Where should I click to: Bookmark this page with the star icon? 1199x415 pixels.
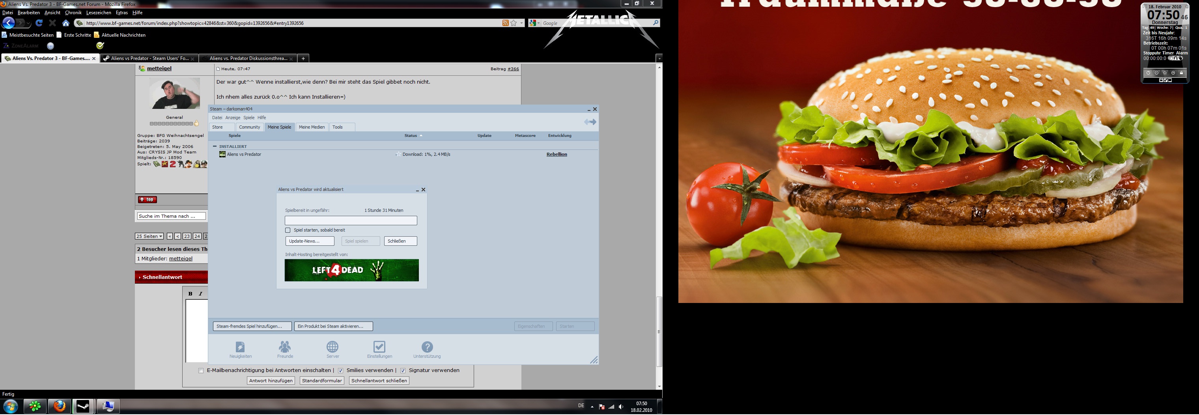(514, 23)
